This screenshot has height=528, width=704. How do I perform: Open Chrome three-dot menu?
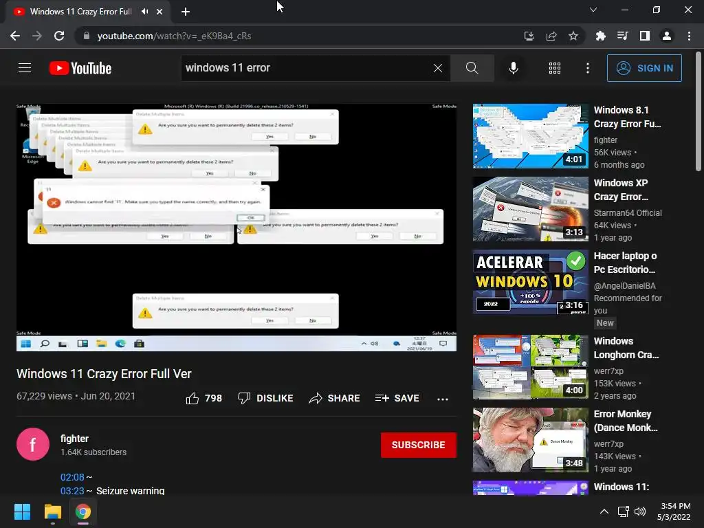(689, 36)
